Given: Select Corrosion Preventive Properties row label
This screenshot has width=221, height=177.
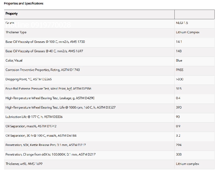Looking at the screenshot, I should click(x=42, y=70).
